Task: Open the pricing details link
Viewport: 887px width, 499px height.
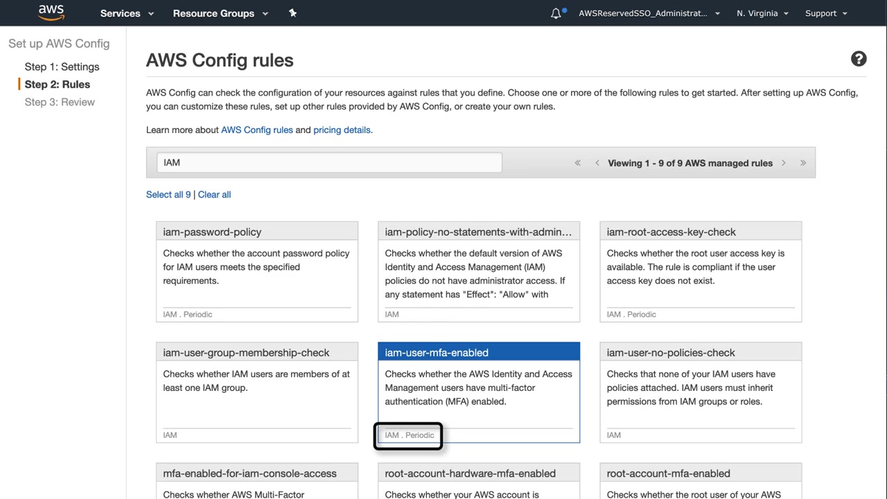Action: tap(342, 130)
